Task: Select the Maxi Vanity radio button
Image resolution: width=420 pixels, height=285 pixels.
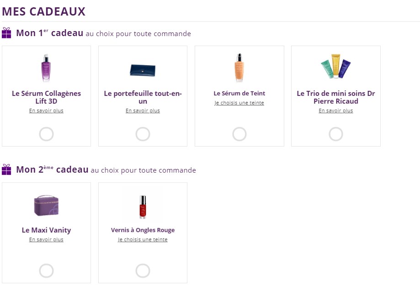Action: (x=46, y=271)
